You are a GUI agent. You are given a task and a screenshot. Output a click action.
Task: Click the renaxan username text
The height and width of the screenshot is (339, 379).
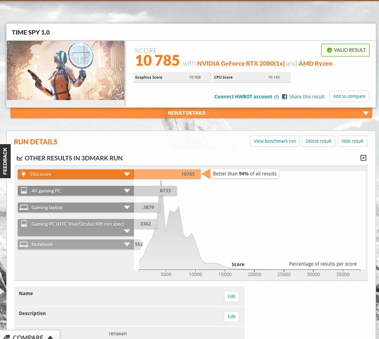coord(118,334)
